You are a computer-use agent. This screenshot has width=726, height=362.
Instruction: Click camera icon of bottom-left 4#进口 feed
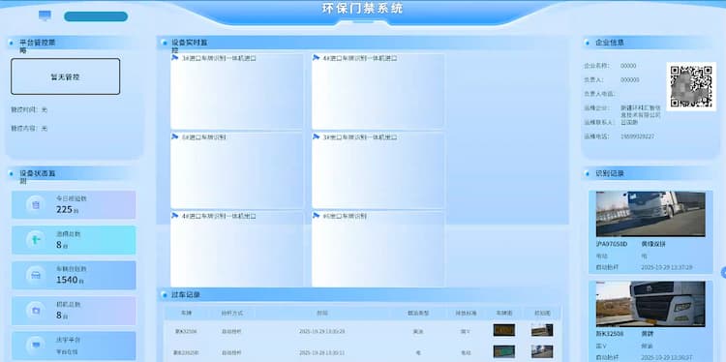(174, 216)
